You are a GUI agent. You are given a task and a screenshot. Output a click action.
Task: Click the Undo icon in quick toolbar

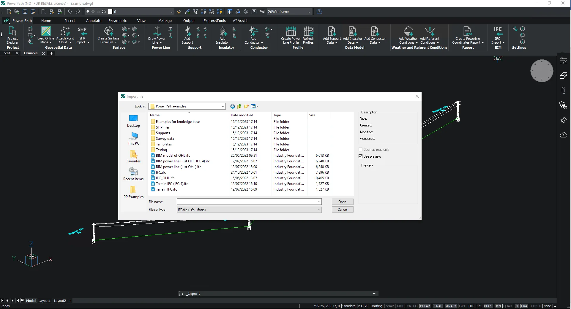pos(70,12)
